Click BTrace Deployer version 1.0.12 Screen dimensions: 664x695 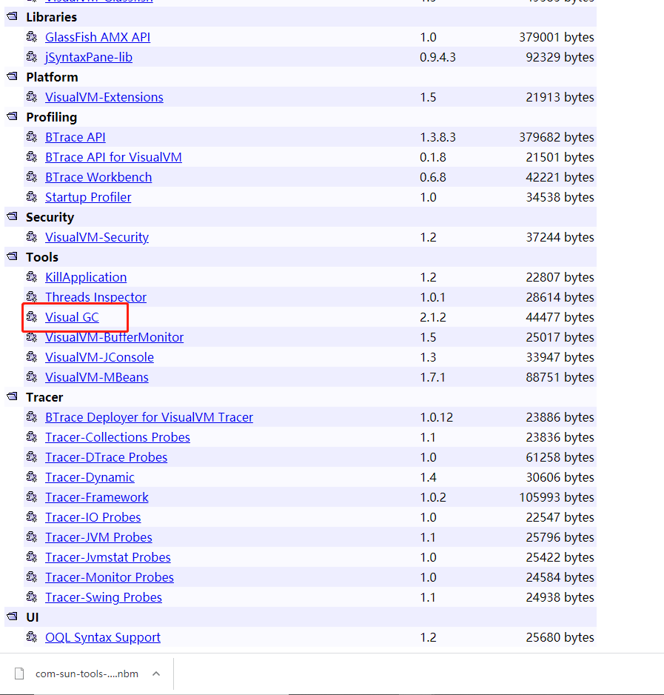pos(436,418)
